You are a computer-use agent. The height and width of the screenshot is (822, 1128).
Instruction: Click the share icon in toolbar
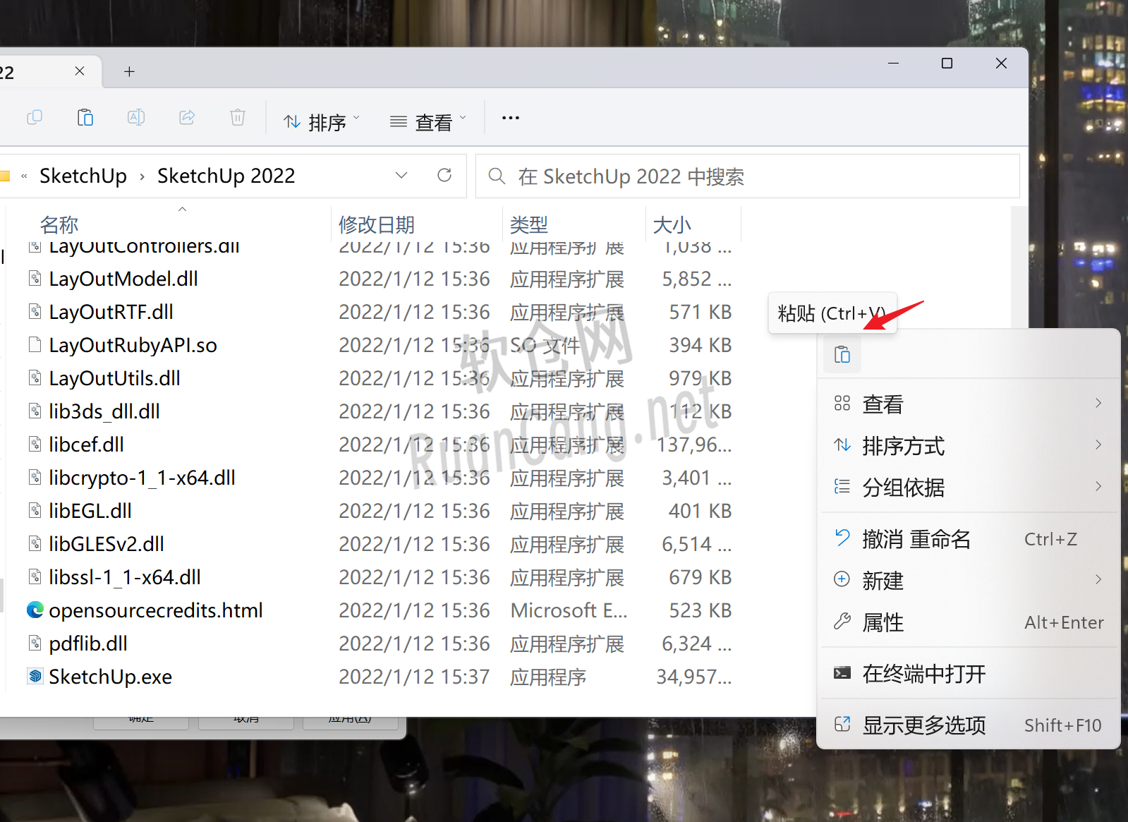pos(187,117)
